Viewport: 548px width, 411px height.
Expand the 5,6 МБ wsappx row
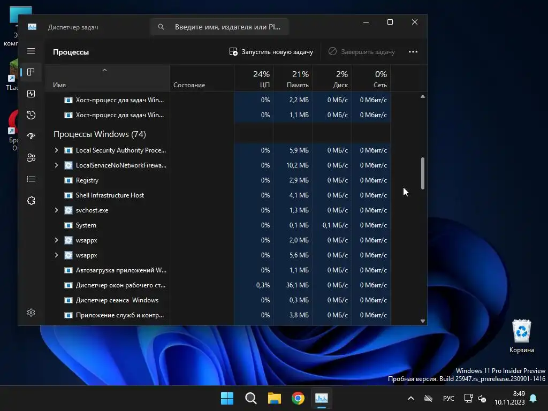(56, 255)
